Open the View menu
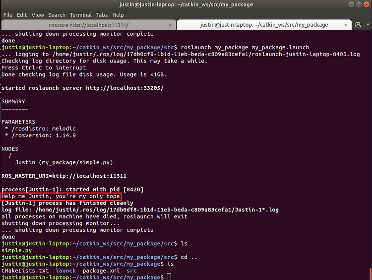The width and height of the screenshot is (372, 280). pyautogui.click(x=38, y=15)
